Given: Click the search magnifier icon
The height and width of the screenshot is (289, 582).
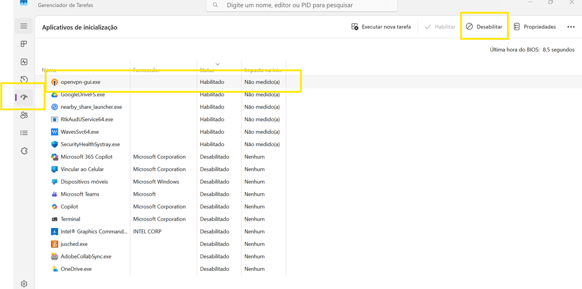Looking at the screenshot, I should (x=215, y=5).
